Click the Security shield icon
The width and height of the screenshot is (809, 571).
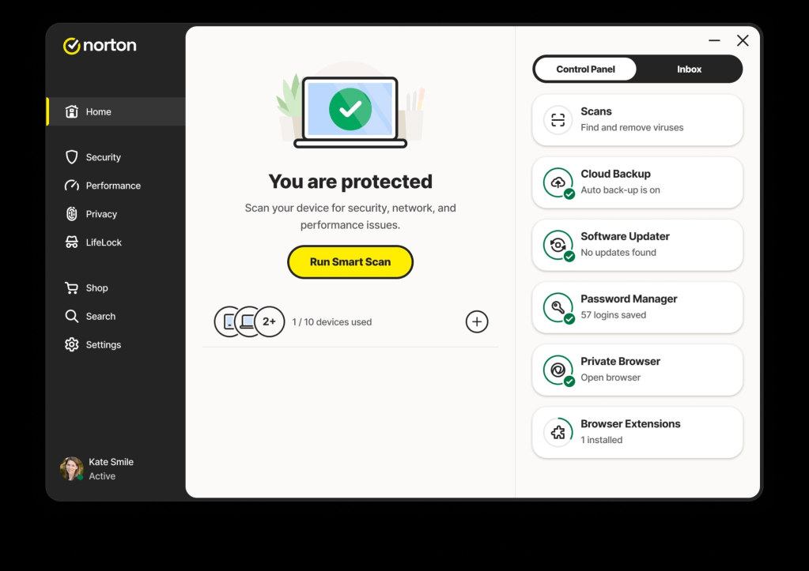coord(72,157)
